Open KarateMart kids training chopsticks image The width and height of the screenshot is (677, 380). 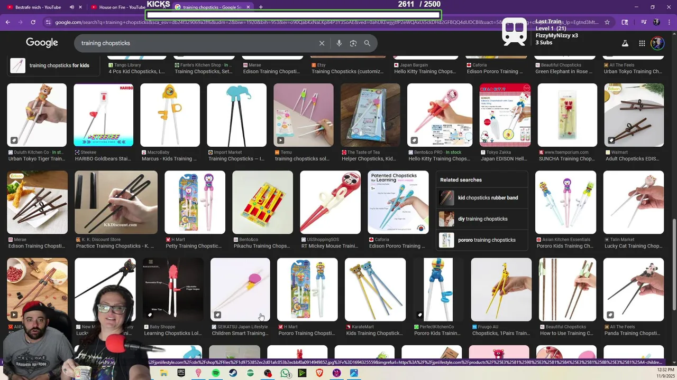coord(376,289)
